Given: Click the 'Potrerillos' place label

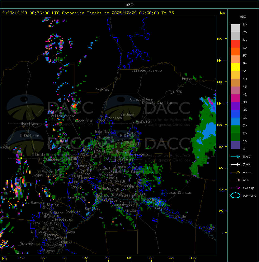Looking at the screenshot, I should tap(52, 172).
